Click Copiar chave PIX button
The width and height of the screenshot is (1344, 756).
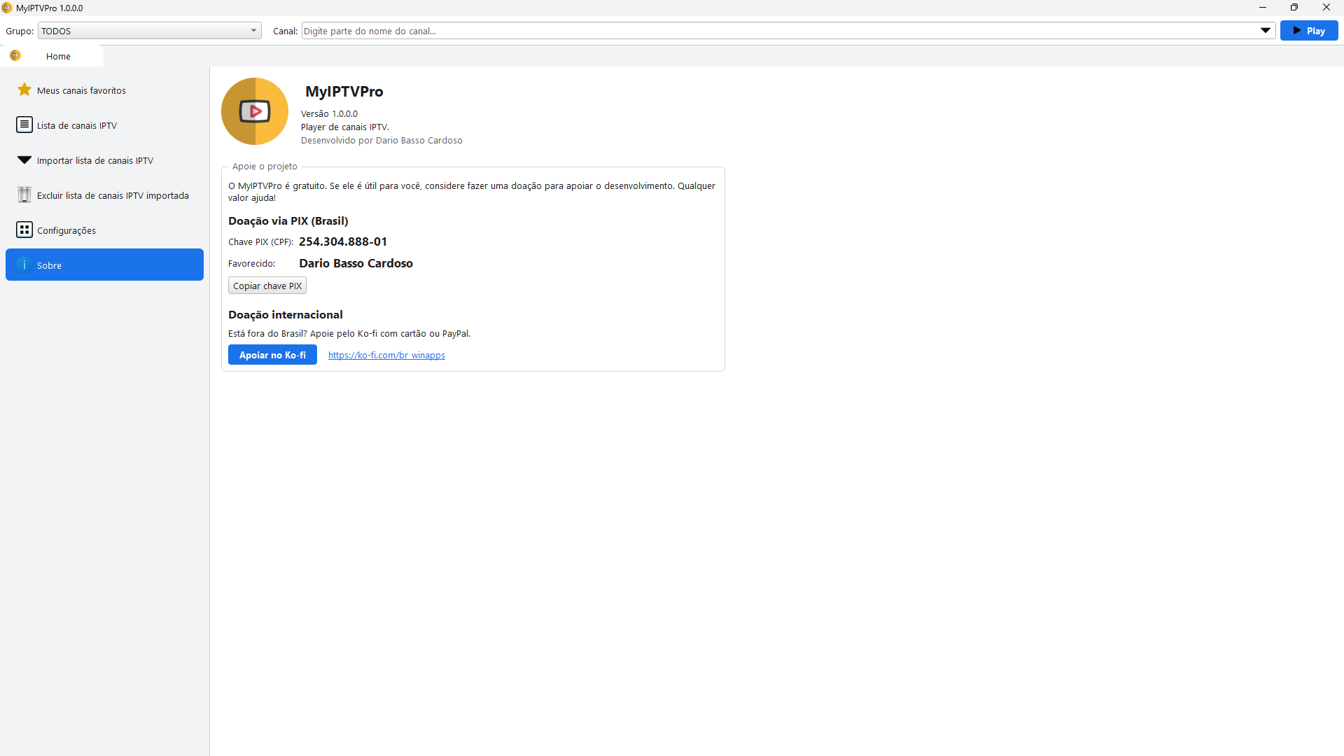[267, 286]
